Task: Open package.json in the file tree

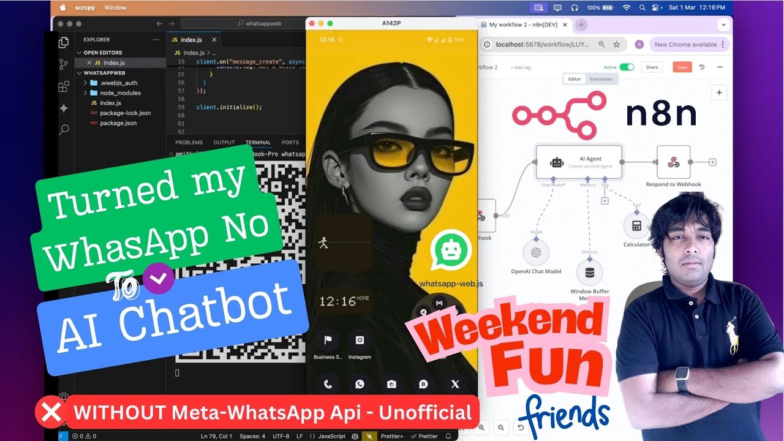Action: coord(118,123)
